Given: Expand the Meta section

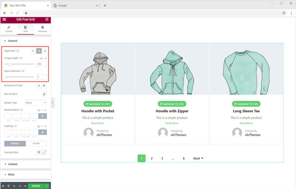Looking at the screenshot, I should (11, 175).
